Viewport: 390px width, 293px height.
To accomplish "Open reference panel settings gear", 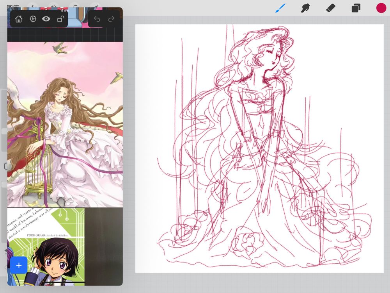I will (33, 19).
